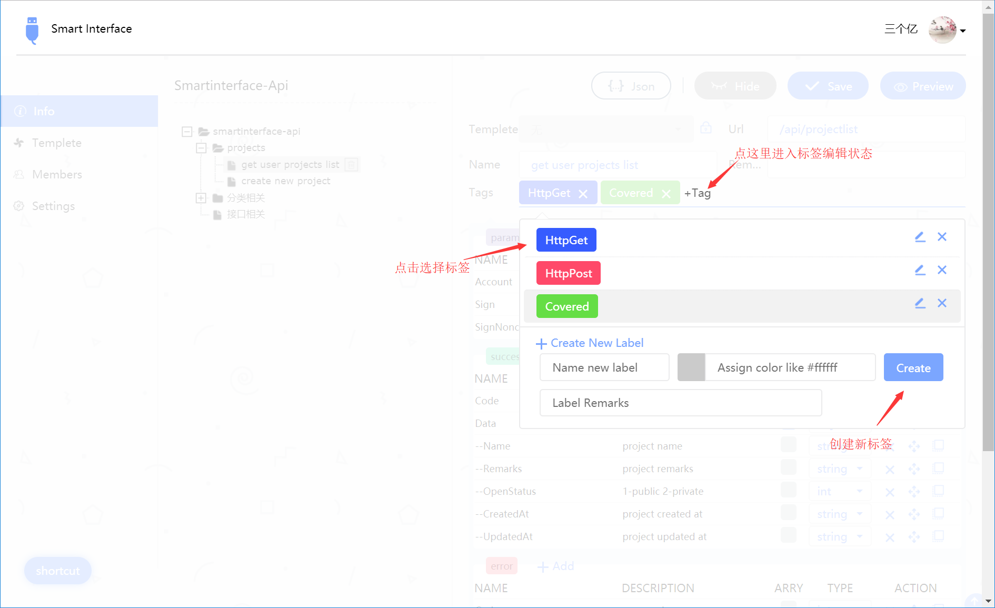The width and height of the screenshot is (995, 608).
Task: Toggle the array checkbox for --OpenStatus row
Action: pos(788,490)
